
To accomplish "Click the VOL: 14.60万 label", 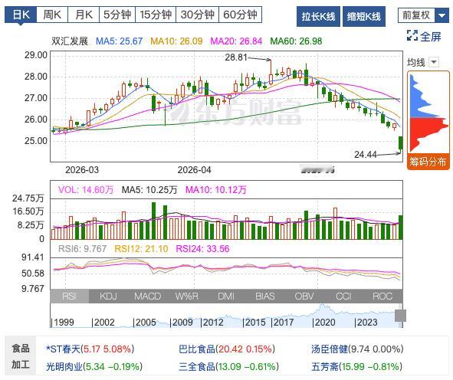I will (86, 190).
